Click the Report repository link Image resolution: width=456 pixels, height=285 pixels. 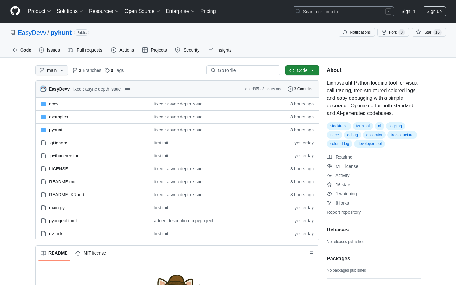point(344,212)
